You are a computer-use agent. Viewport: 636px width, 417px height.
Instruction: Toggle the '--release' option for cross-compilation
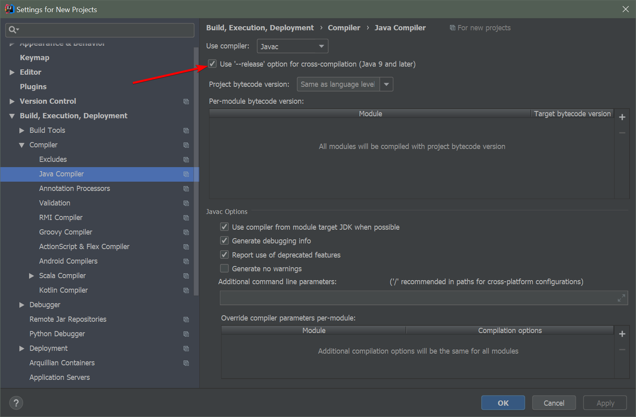tap(212, 64)
